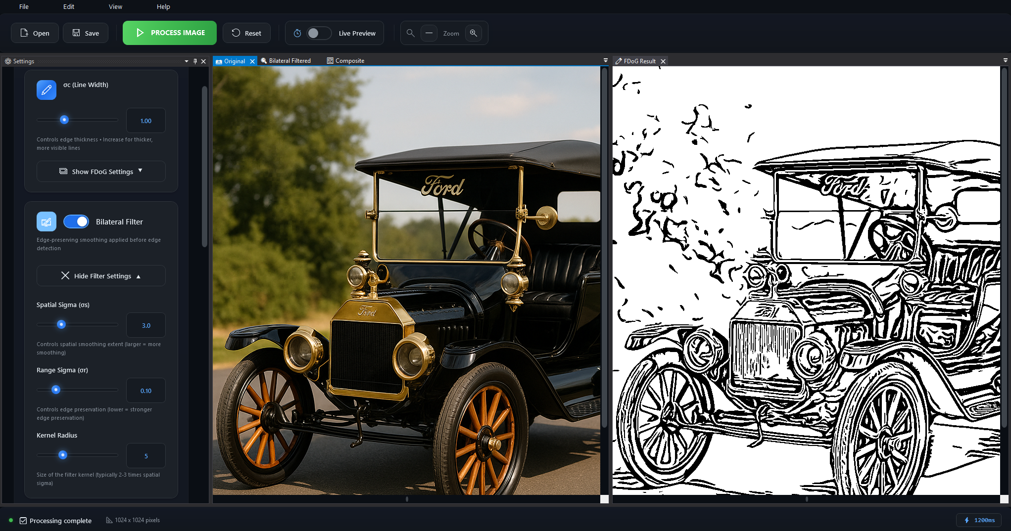Click the PROCESS IMAGE button
1011x531 pixels.
click(x=170, y=33)
